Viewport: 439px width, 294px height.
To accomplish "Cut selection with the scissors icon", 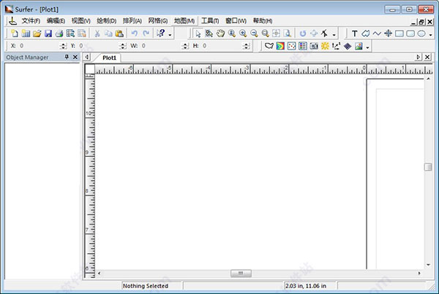I will coord(97,34).
